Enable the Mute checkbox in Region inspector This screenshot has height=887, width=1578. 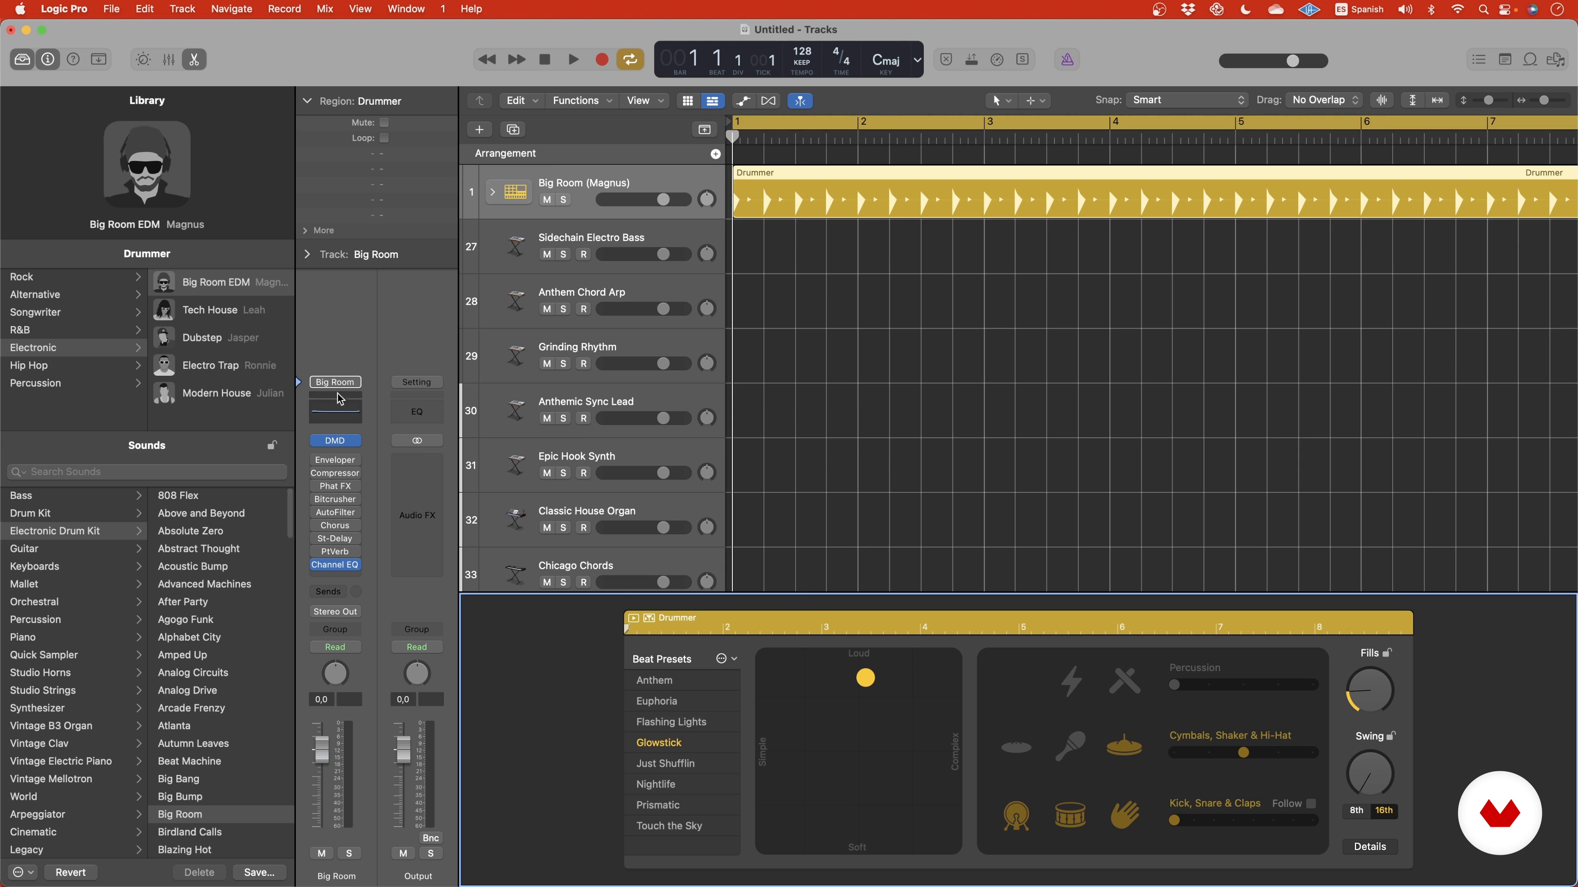pyautogui.click(x=384, y=122)
